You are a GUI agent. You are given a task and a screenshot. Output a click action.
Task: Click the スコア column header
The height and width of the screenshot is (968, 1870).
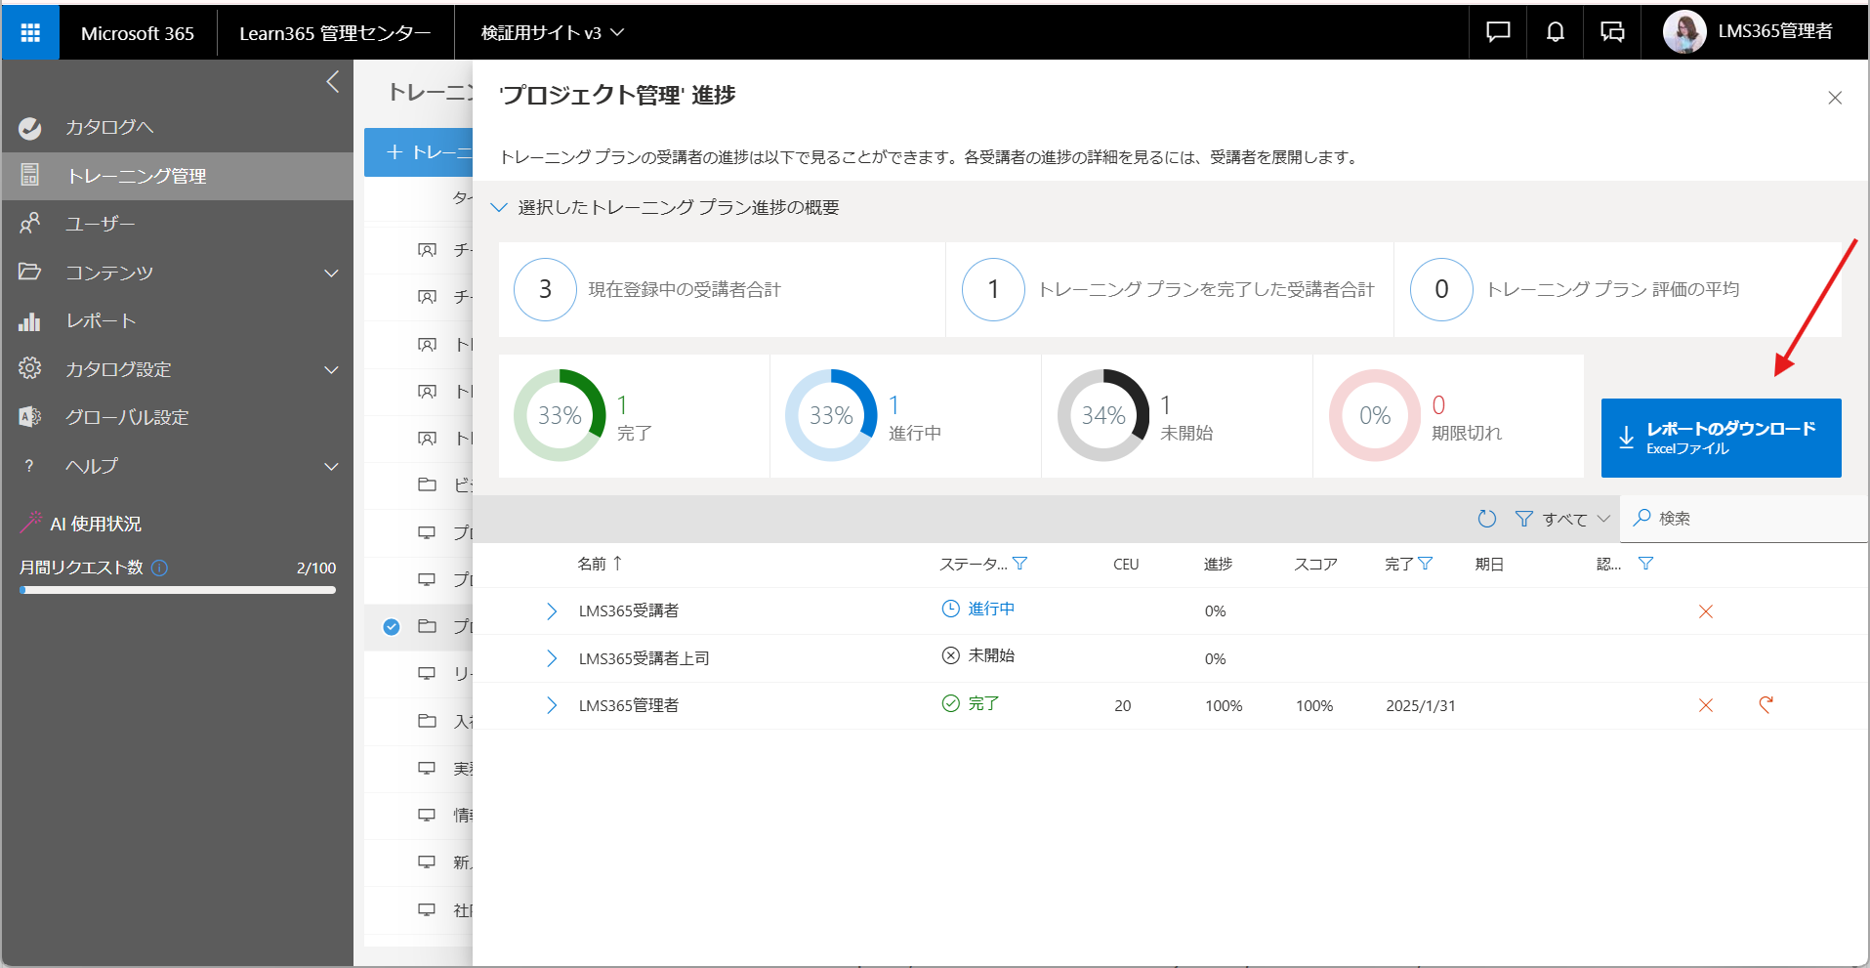pyautogui.click(x=1315, y=564)
